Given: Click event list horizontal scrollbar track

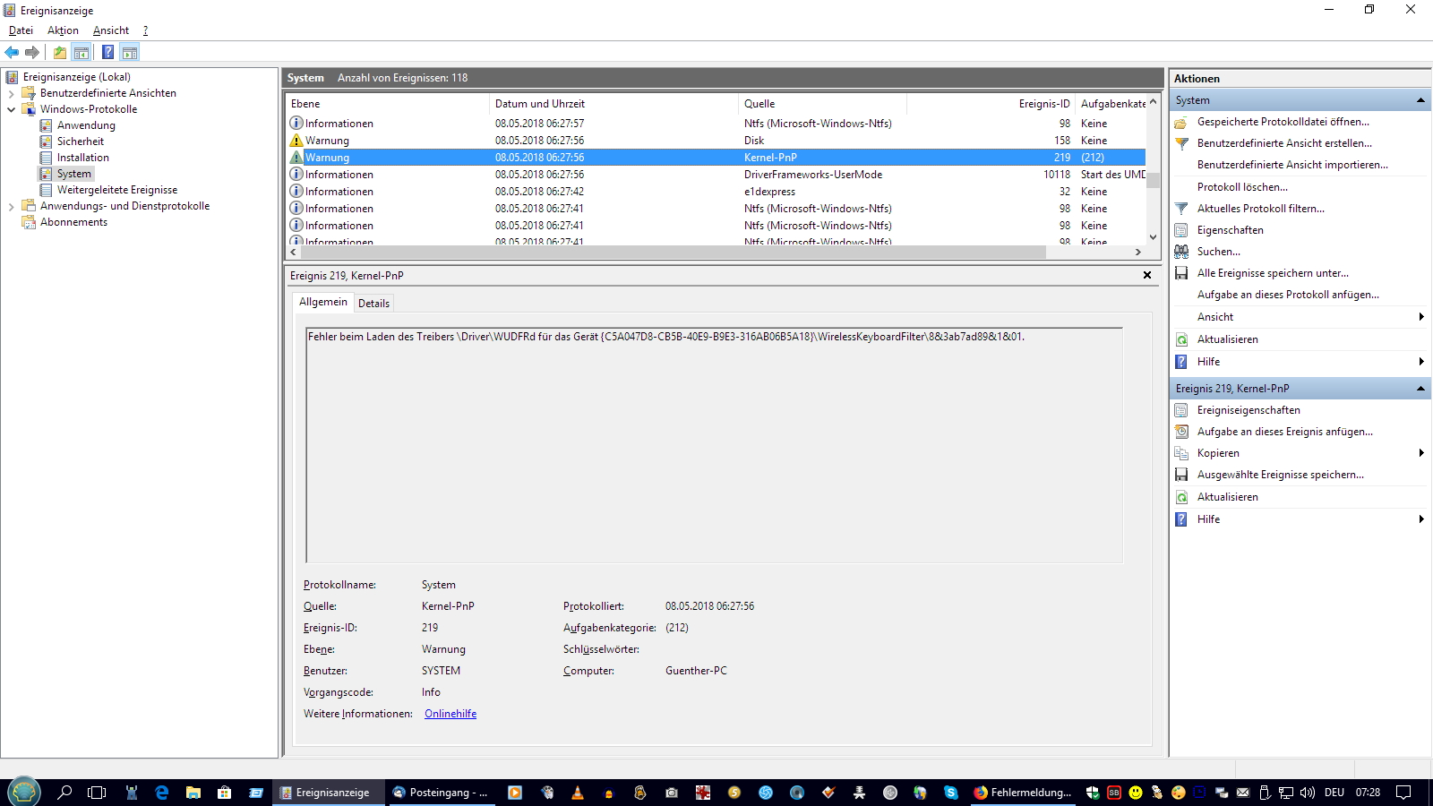Looking at the screenshot, I should coord(1089,253).
